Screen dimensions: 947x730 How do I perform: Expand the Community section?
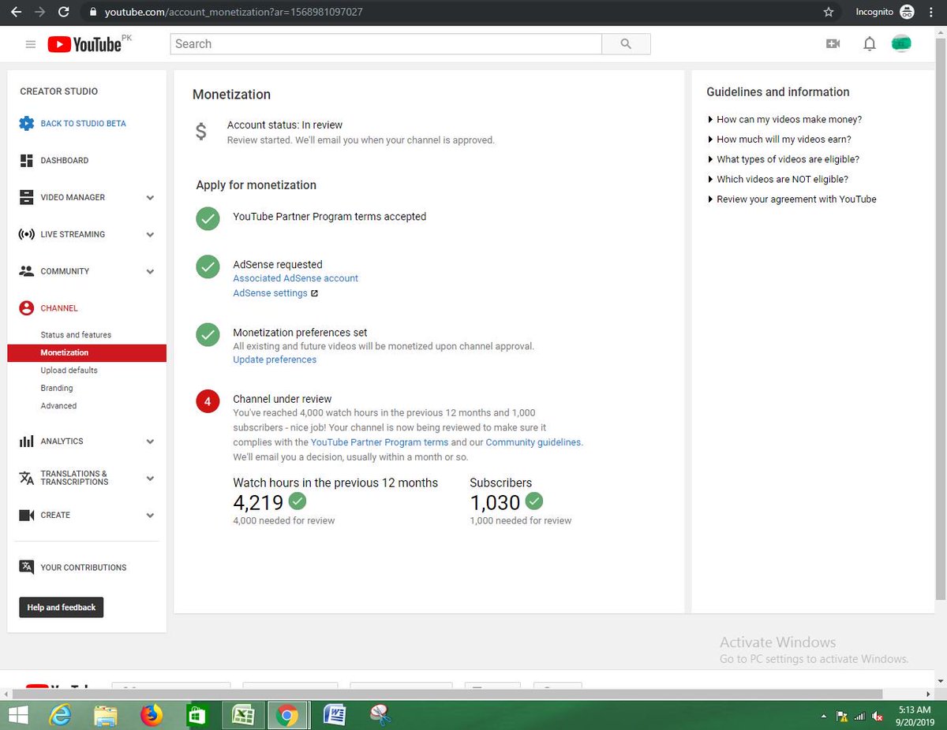click(x=150, y=272)
